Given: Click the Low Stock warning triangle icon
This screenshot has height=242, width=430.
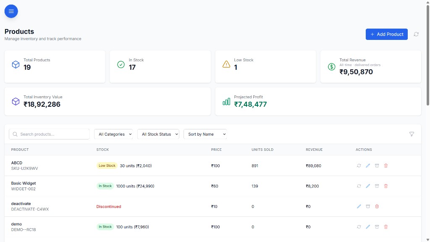Looking at the screenshot, I should tap(226, 64).
